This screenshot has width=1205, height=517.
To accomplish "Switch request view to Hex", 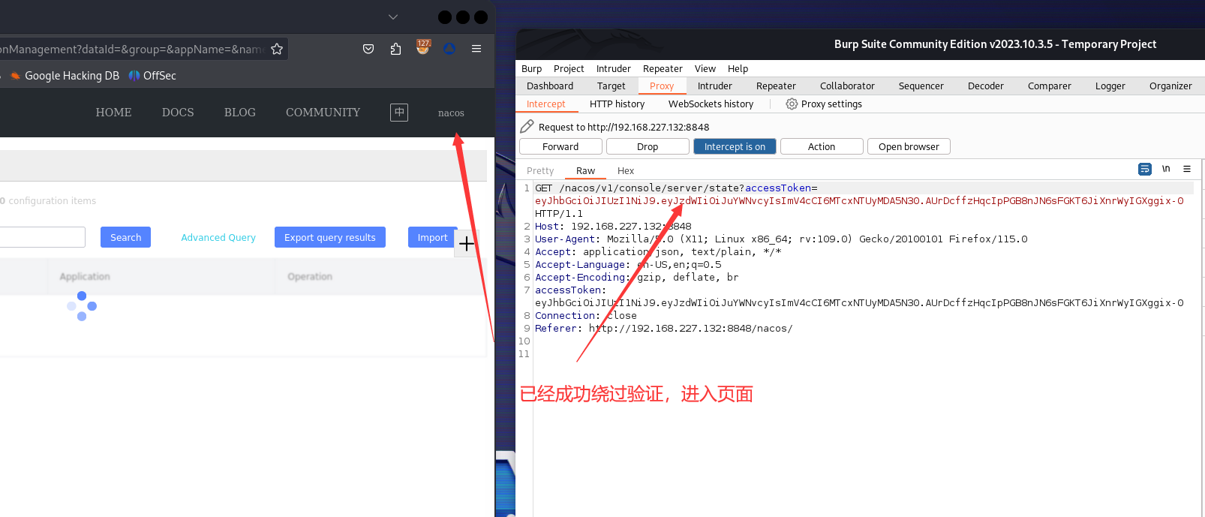I will 626,171.
